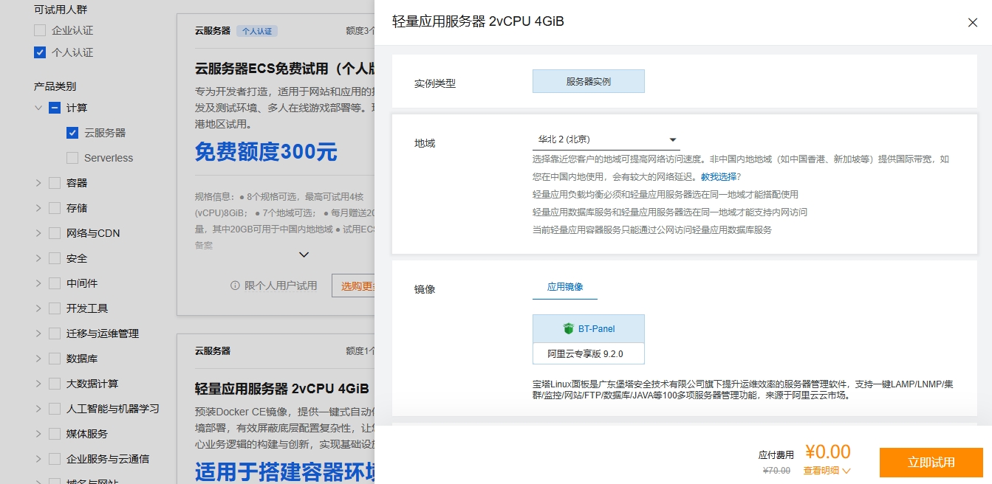Open the 地域 region dropdown 华北 2 (北京)
The image size is (992, 484).
tap(606, 139)
